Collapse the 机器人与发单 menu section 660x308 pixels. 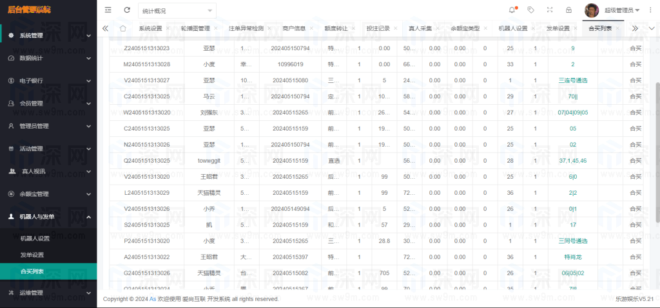point(48,217)
